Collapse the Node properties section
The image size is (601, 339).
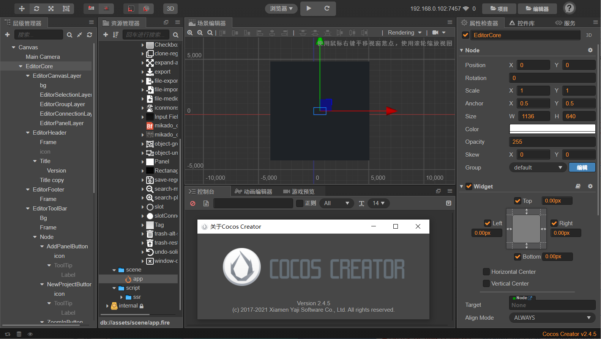tap(461, 50)
